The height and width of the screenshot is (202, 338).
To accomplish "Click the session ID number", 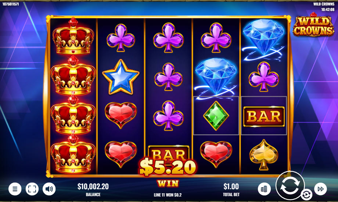I will tap(11, 4).
